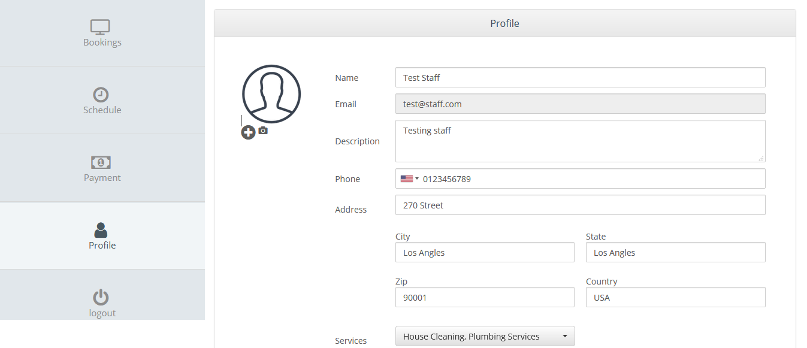Click the Country field USA
This screenshot has width=807, height=348.
click(676, 297)
